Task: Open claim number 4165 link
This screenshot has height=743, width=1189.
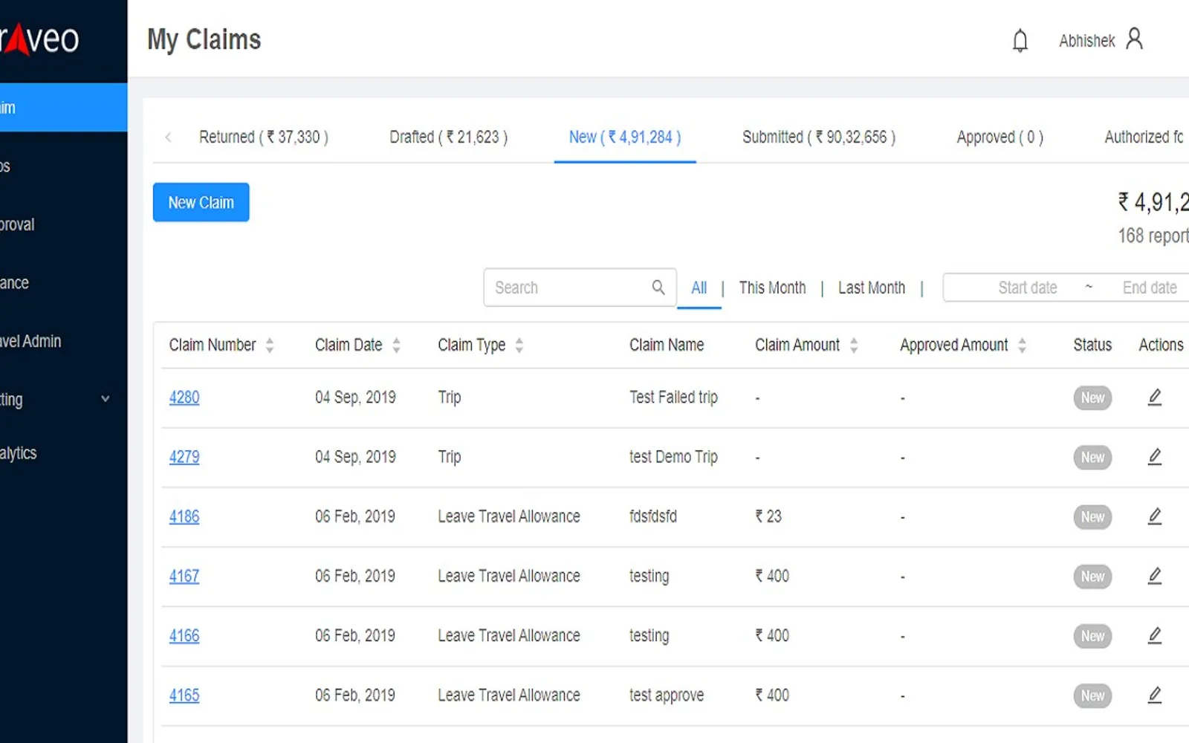Action: pos(184,695)
